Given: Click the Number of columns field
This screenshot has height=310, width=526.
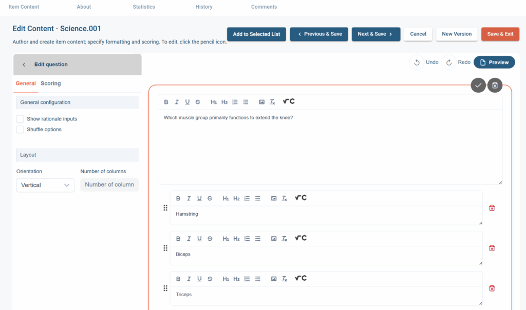Looking at the screenshot, I should (109, 185).
